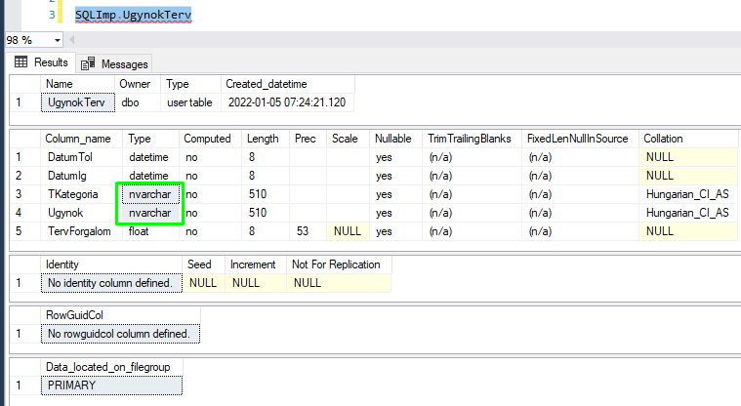Click the Identity column header
Viewport: 741px width, 406px height.
pos(111,264)
